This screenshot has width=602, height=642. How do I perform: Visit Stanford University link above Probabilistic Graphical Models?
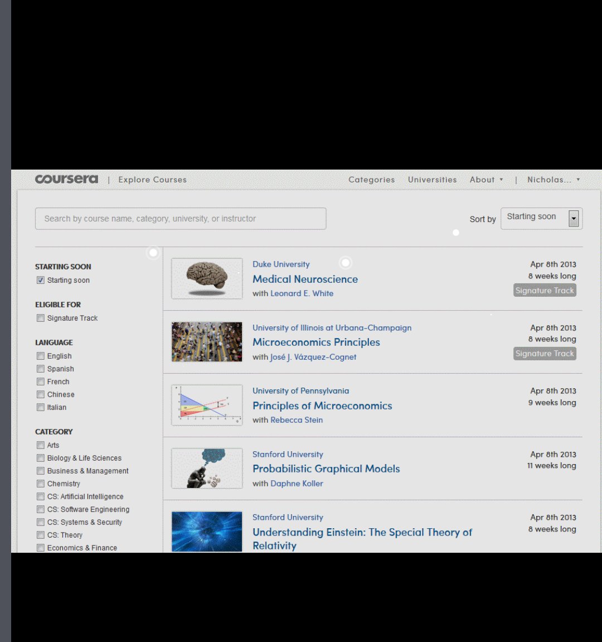[287, 455]
